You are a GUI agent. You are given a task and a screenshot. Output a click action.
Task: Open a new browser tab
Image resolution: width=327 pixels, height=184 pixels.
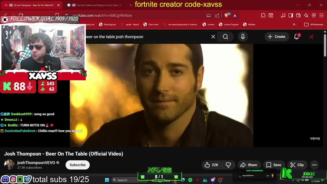131,5
